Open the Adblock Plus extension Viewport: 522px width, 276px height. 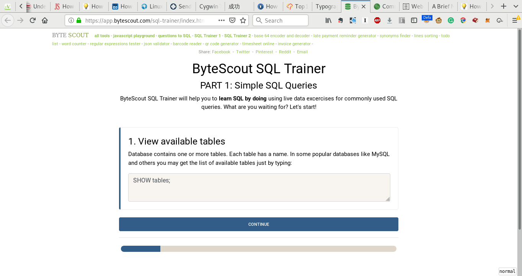(x=377, y=20)
